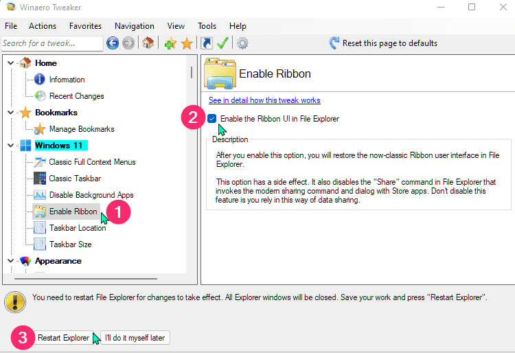Viewport: 515px width, 353px height.
Task: Open See in detail how this tweak works
Action: pos(264,100)
